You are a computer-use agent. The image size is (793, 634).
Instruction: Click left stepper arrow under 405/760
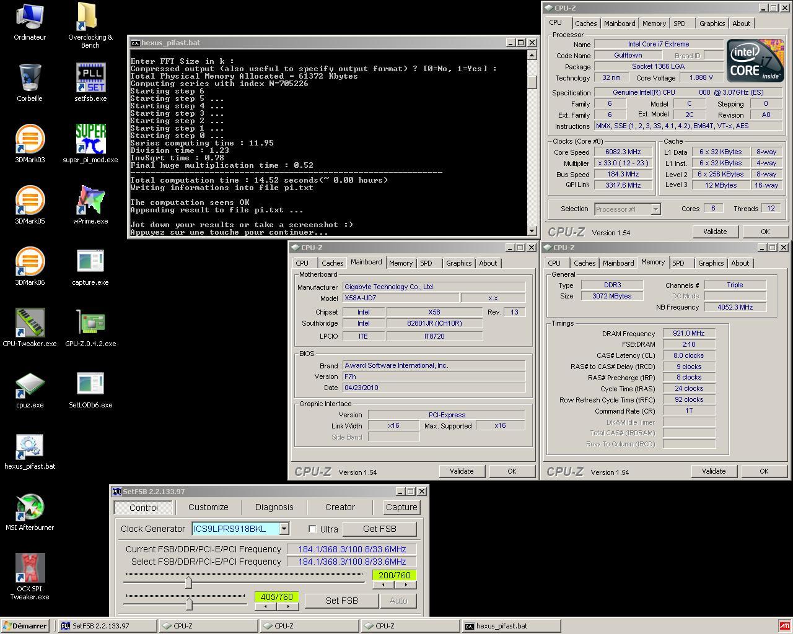coord(265,606)
